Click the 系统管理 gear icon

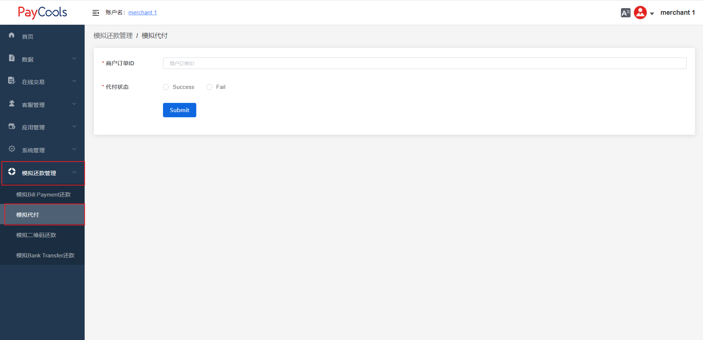point(11,149)
